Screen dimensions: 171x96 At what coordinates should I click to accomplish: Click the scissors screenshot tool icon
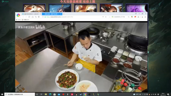[x=138, y=17]
